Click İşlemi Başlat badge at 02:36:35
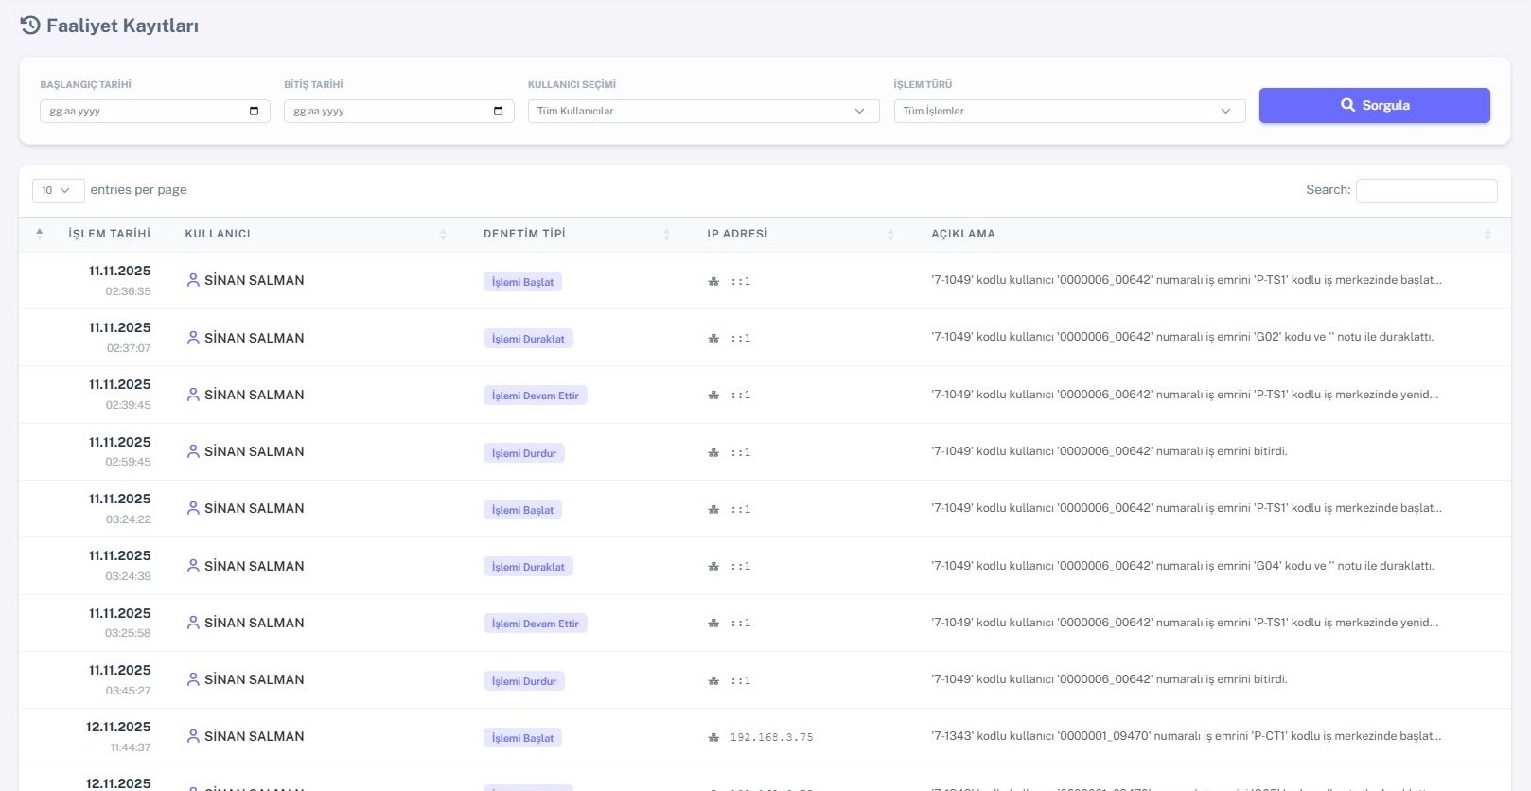Image resolution: width=1531 pixels, height=791 pixels. pyautogui.click(x=522, y=282)
